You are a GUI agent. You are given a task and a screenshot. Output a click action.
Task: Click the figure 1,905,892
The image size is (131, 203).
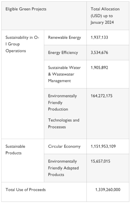click(x=99, y=68)
